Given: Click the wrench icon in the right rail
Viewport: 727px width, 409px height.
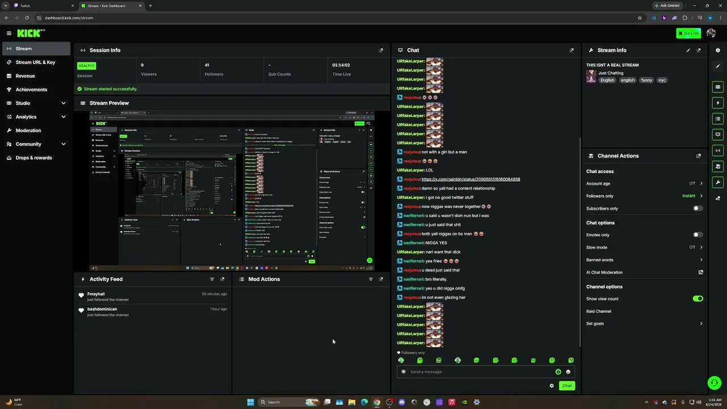Looking at the screenshot, I should tap(718, 182).
